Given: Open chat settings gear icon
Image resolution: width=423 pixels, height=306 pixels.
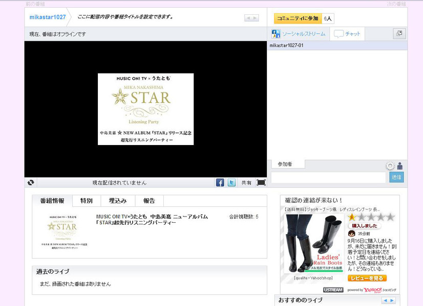Looking at the screenshot, I should (x=390, y=166).
